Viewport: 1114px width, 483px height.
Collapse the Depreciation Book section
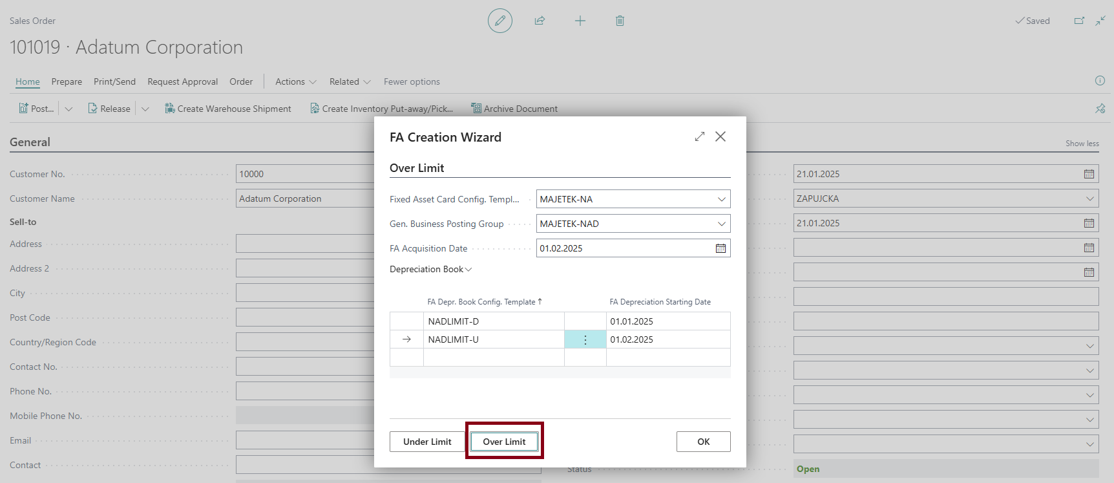(431, 269)
